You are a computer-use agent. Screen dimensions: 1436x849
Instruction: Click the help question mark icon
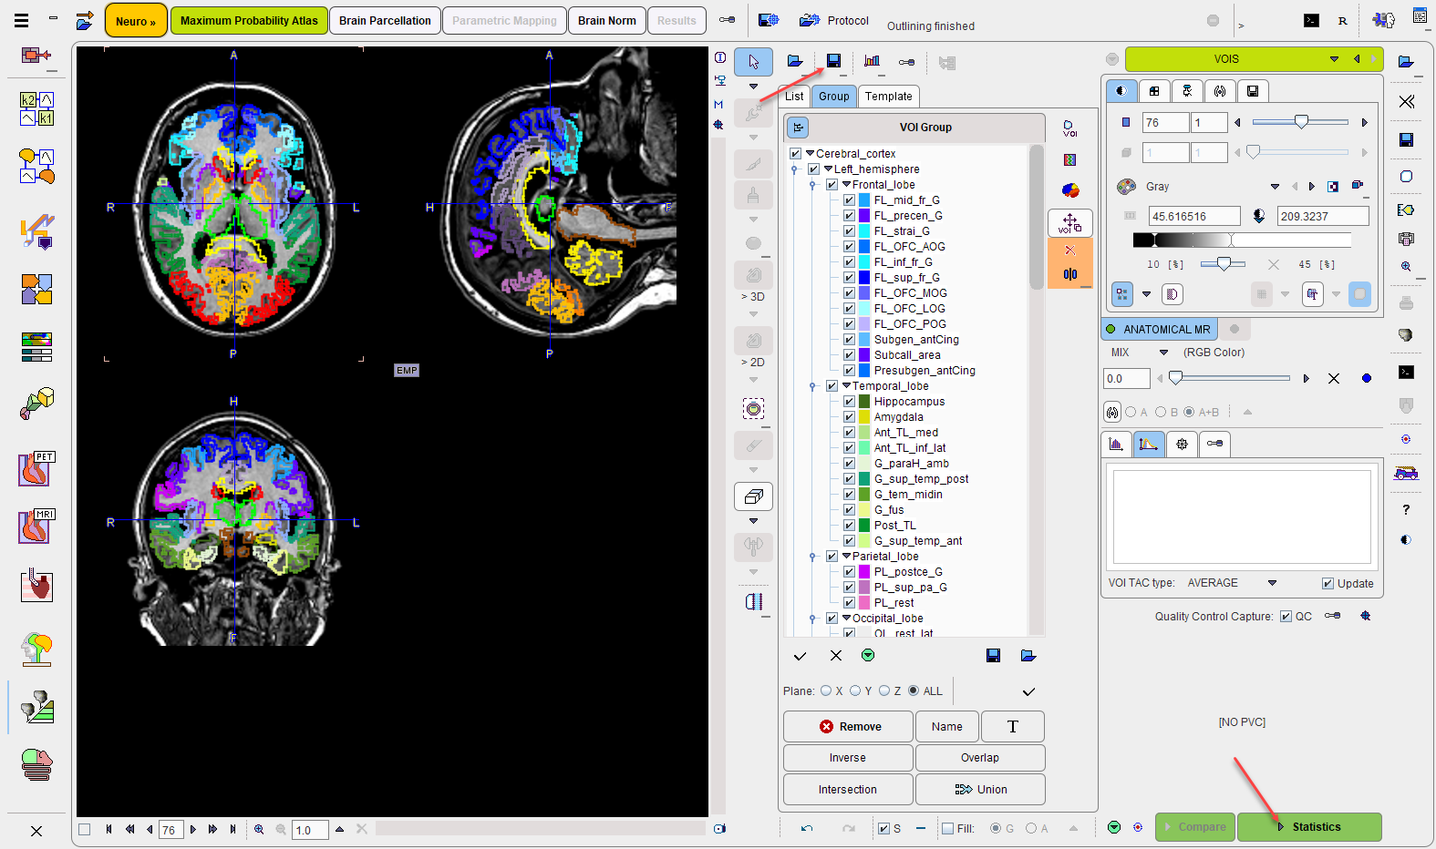click(x=1406, y=509)
